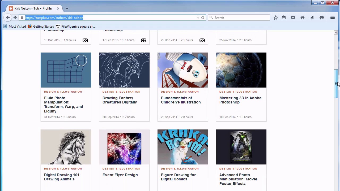
Task: Click Digital Drawing 101: Drawing Animals title
Action: (62, 177)
